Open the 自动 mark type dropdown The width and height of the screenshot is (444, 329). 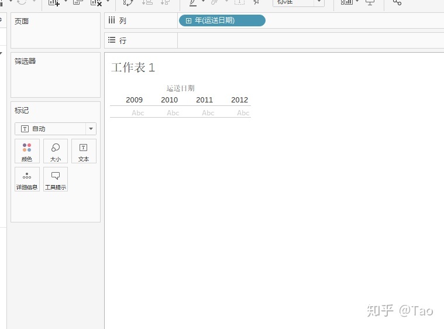[55, 129]
